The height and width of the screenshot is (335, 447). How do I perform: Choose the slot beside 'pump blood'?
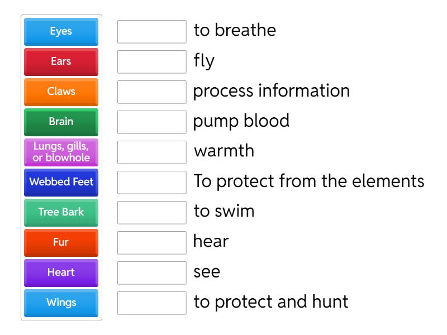pyautogui.click(x=151, y=122)
